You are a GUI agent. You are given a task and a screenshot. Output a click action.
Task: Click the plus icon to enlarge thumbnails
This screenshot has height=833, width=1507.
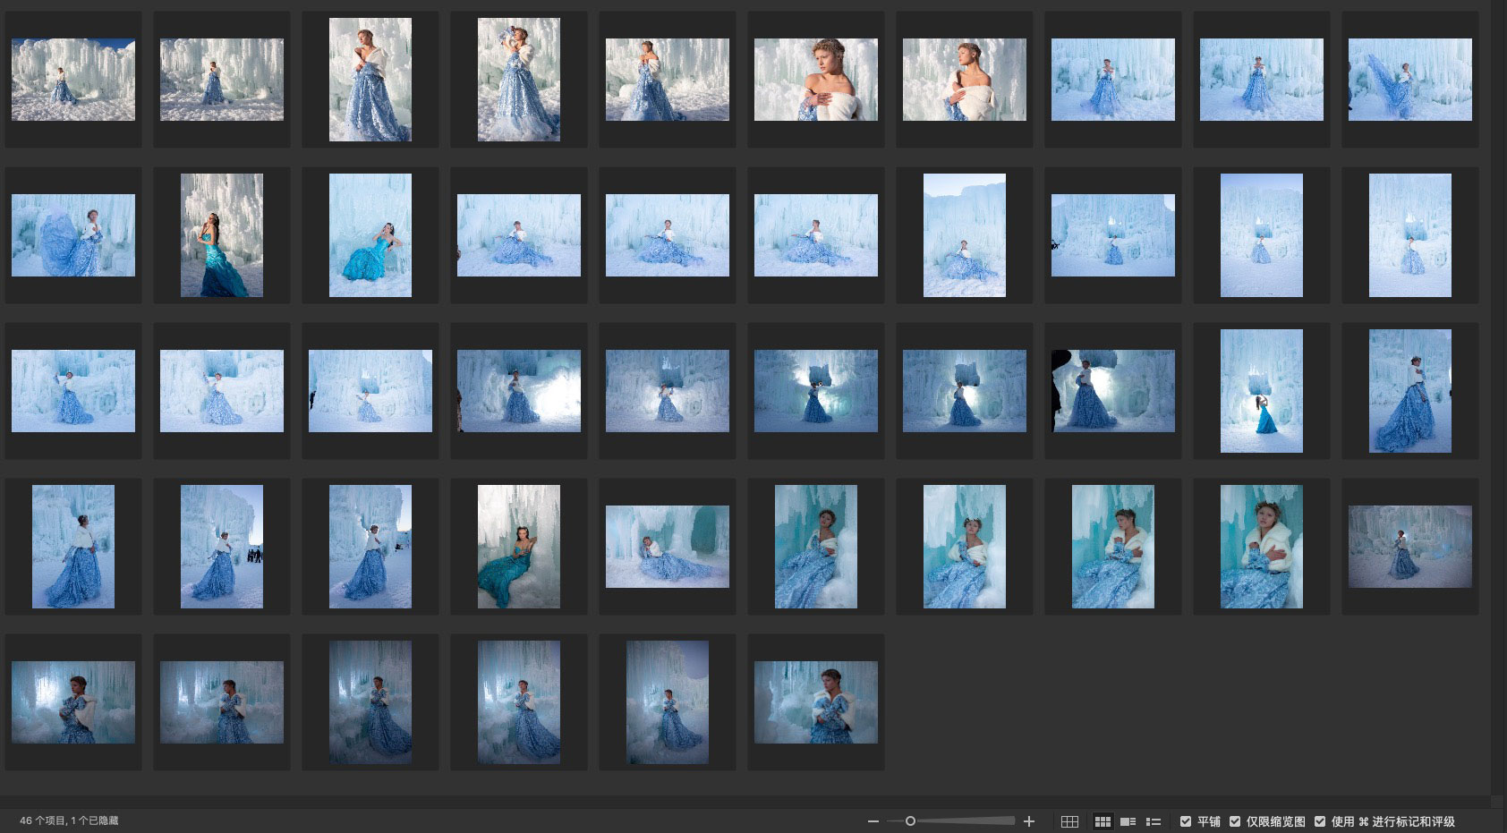pos(1029,821)
